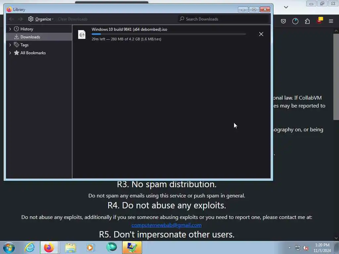Click scrollbar down arrow on the page
339x254 pixels.
click(x=336, y=238)
